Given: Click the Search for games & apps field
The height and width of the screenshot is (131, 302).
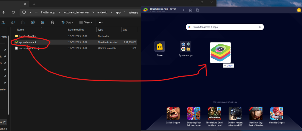Looking at the screenshot, I should coord(225,27).
